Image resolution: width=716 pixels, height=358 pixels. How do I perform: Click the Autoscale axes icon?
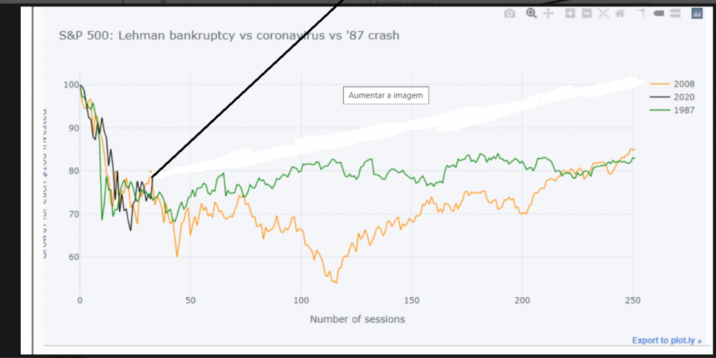[603, 14]
